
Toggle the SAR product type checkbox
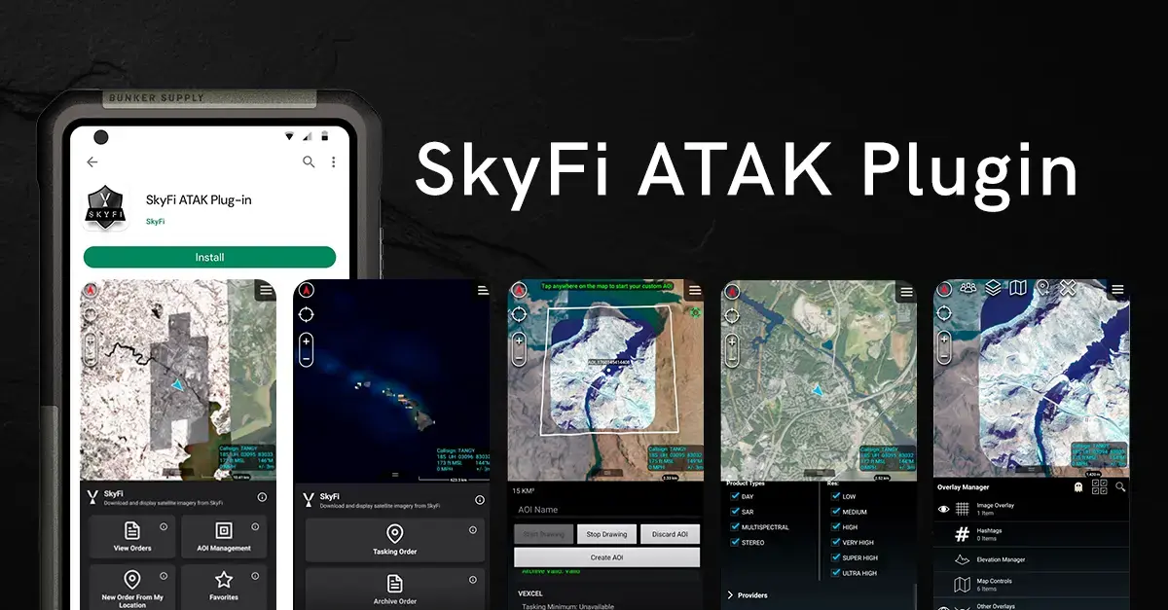coord(735,512)
